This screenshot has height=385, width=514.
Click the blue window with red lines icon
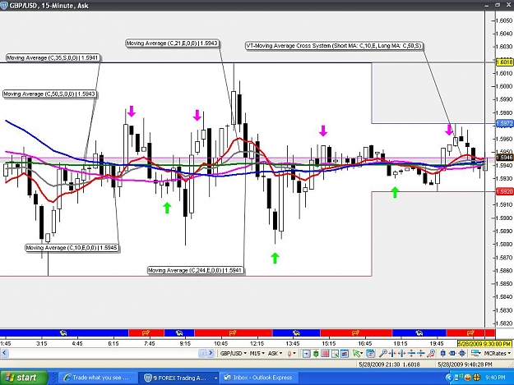(x=345, y=353)
